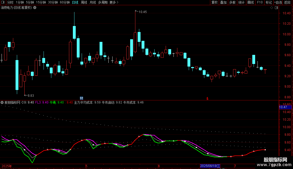Click month 7 on the time axis
This screenshot has width=293, height=169.
click(235, 166)
